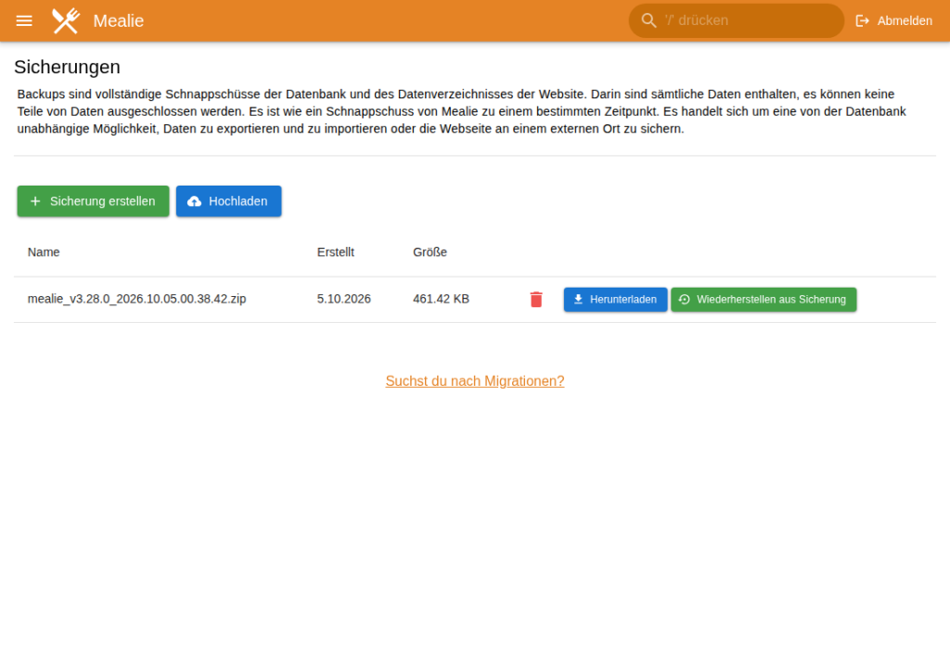Create a backup with Sicherung erstellen
This screenshot has width=950, height=656.
click(x=93, y=201)
